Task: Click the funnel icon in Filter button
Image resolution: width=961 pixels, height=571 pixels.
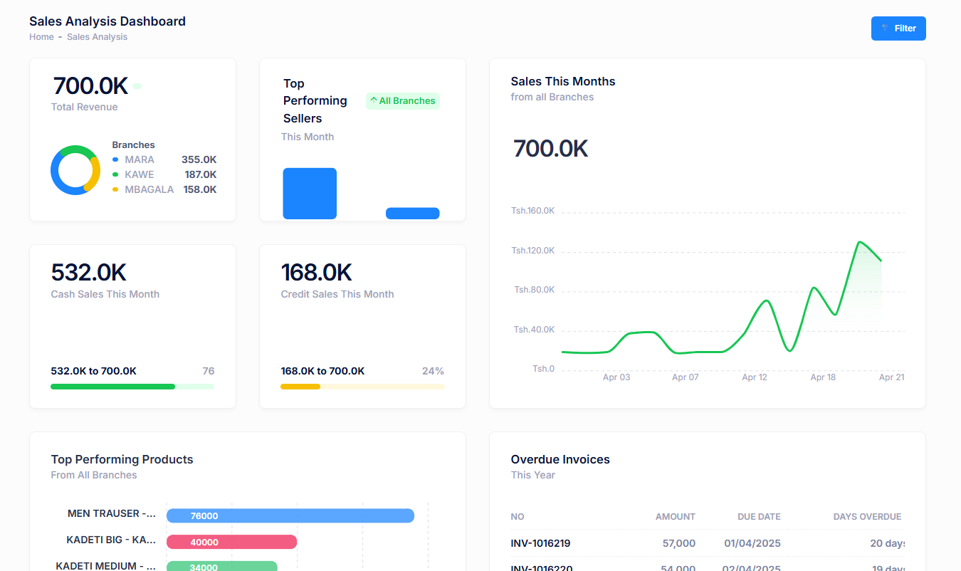Action: coord(885,28)
